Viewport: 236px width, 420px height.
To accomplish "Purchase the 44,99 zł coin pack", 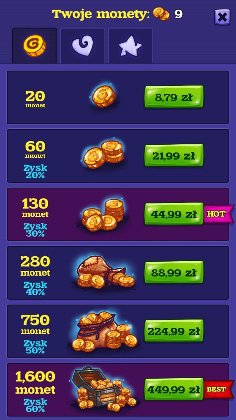I will pyautogui.click(x=174, y=214).
